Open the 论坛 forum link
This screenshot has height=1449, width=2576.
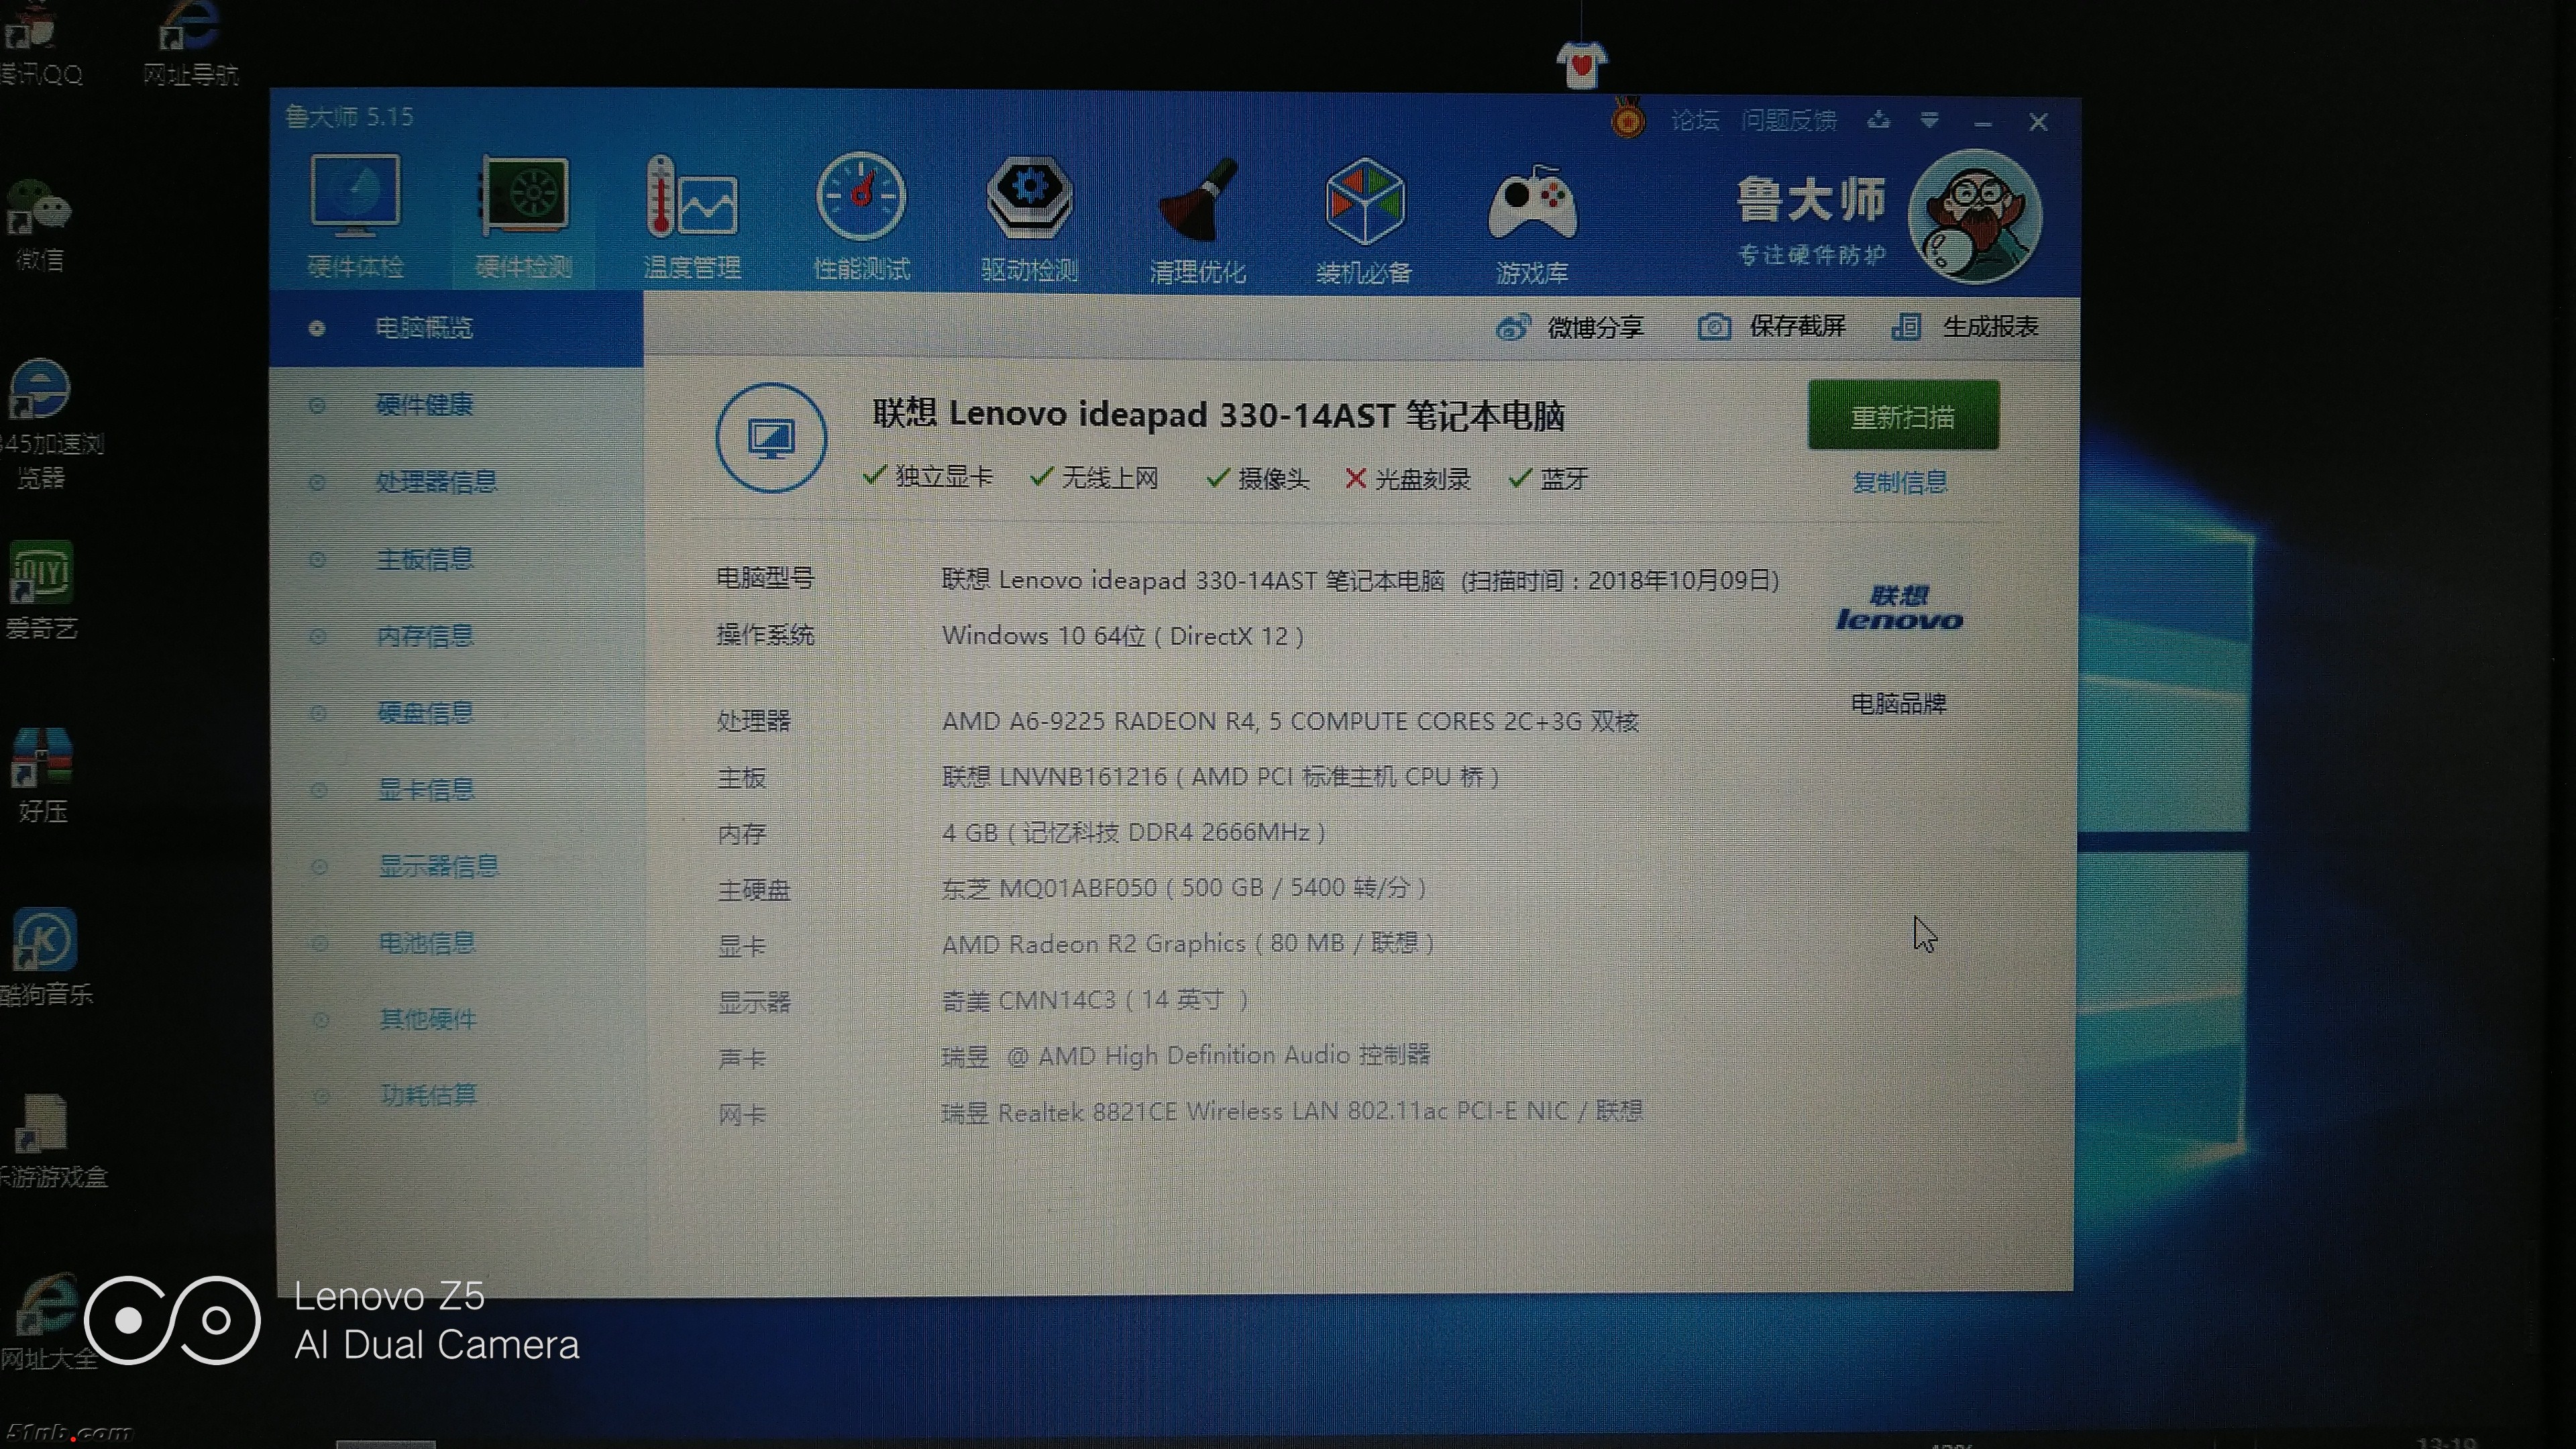pyautogui.click(x=1694, y=121)
